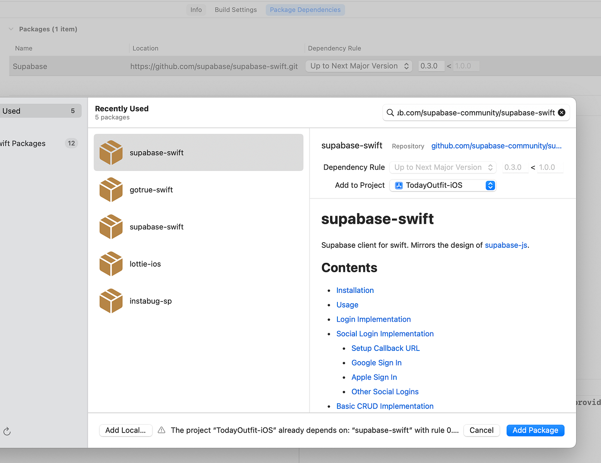601x463 pixels.
Task: Click the refresh icon at bottom left
Action: 7,431
